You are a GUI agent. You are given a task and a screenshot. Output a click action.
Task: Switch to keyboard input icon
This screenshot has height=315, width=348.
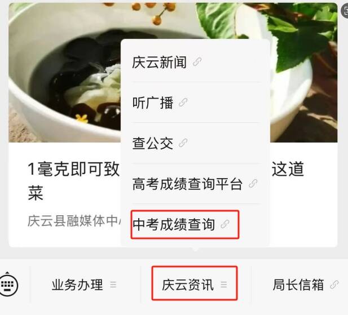pyautogui.click(x=8, y=284)
